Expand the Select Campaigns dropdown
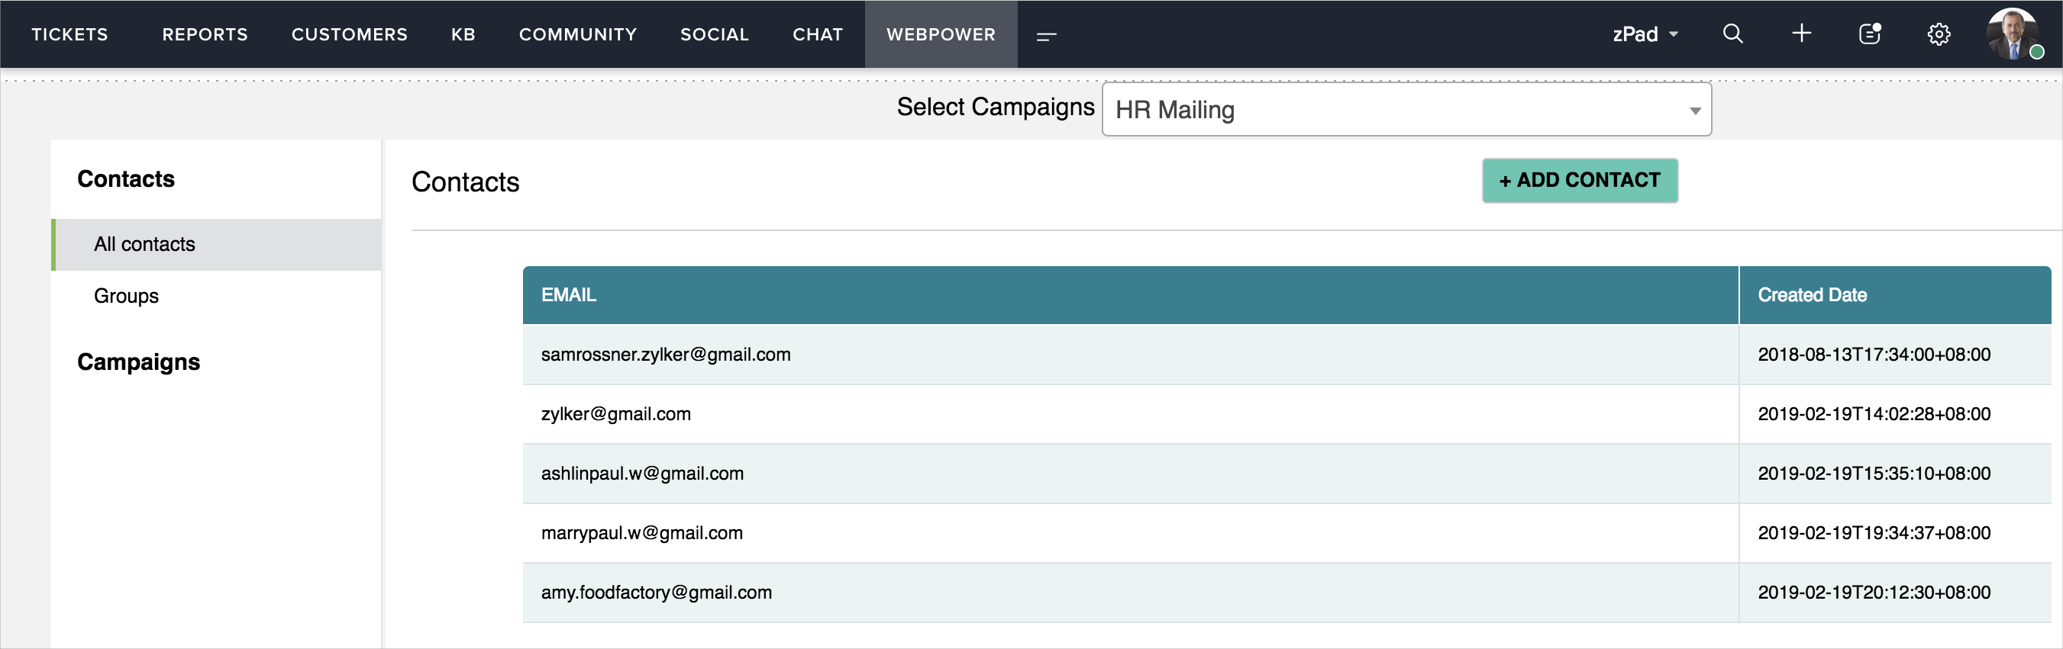2063x649 pixels. point(1406,110)
